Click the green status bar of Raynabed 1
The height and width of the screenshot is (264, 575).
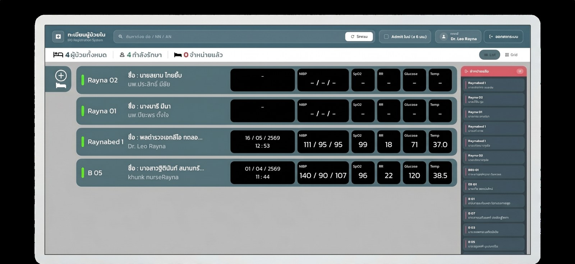click(x=83, y=142)
